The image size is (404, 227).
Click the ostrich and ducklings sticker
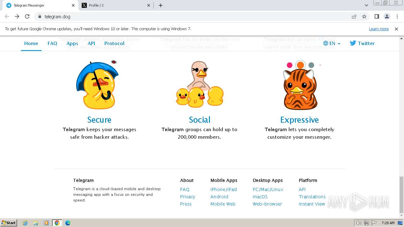pyautogui.click(x=199, y=84)
